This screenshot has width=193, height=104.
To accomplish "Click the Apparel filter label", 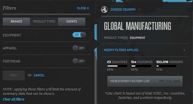I will point(10,48).
